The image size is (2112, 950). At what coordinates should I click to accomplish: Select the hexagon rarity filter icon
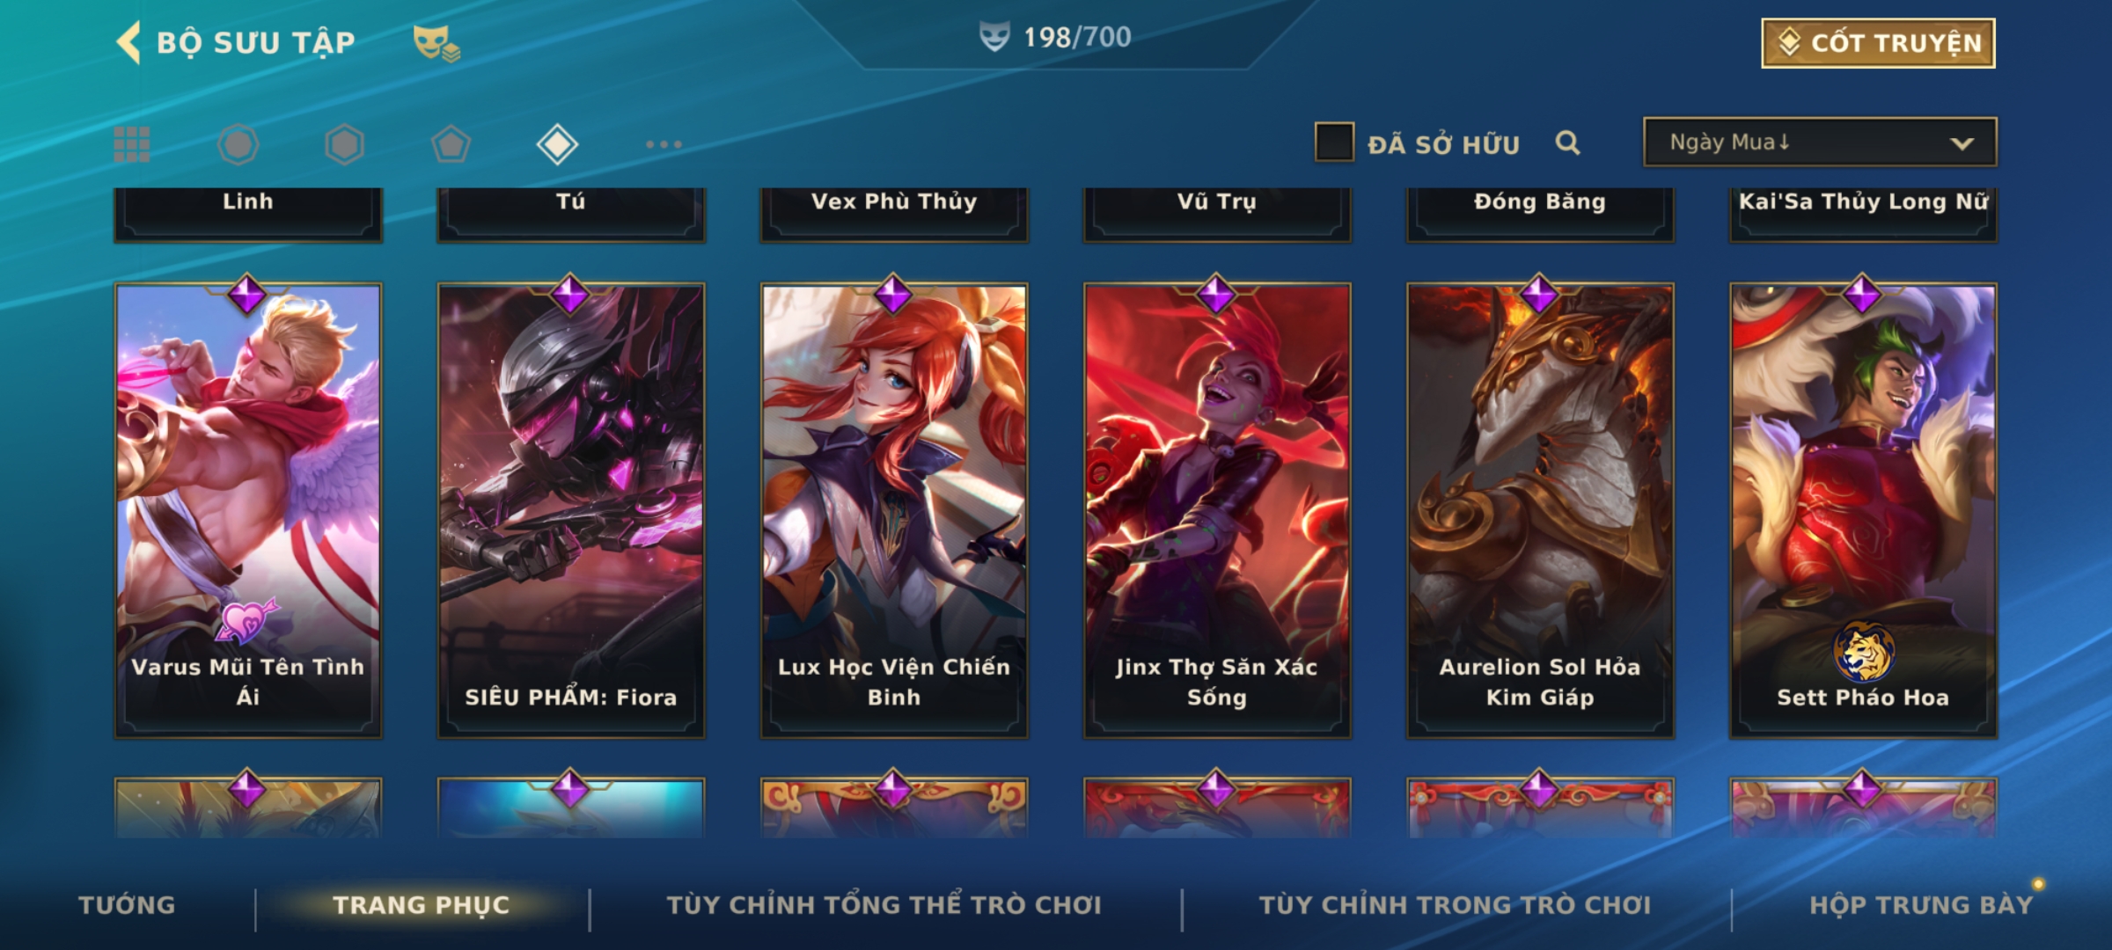pyautogui.click(x=344, y=144)
